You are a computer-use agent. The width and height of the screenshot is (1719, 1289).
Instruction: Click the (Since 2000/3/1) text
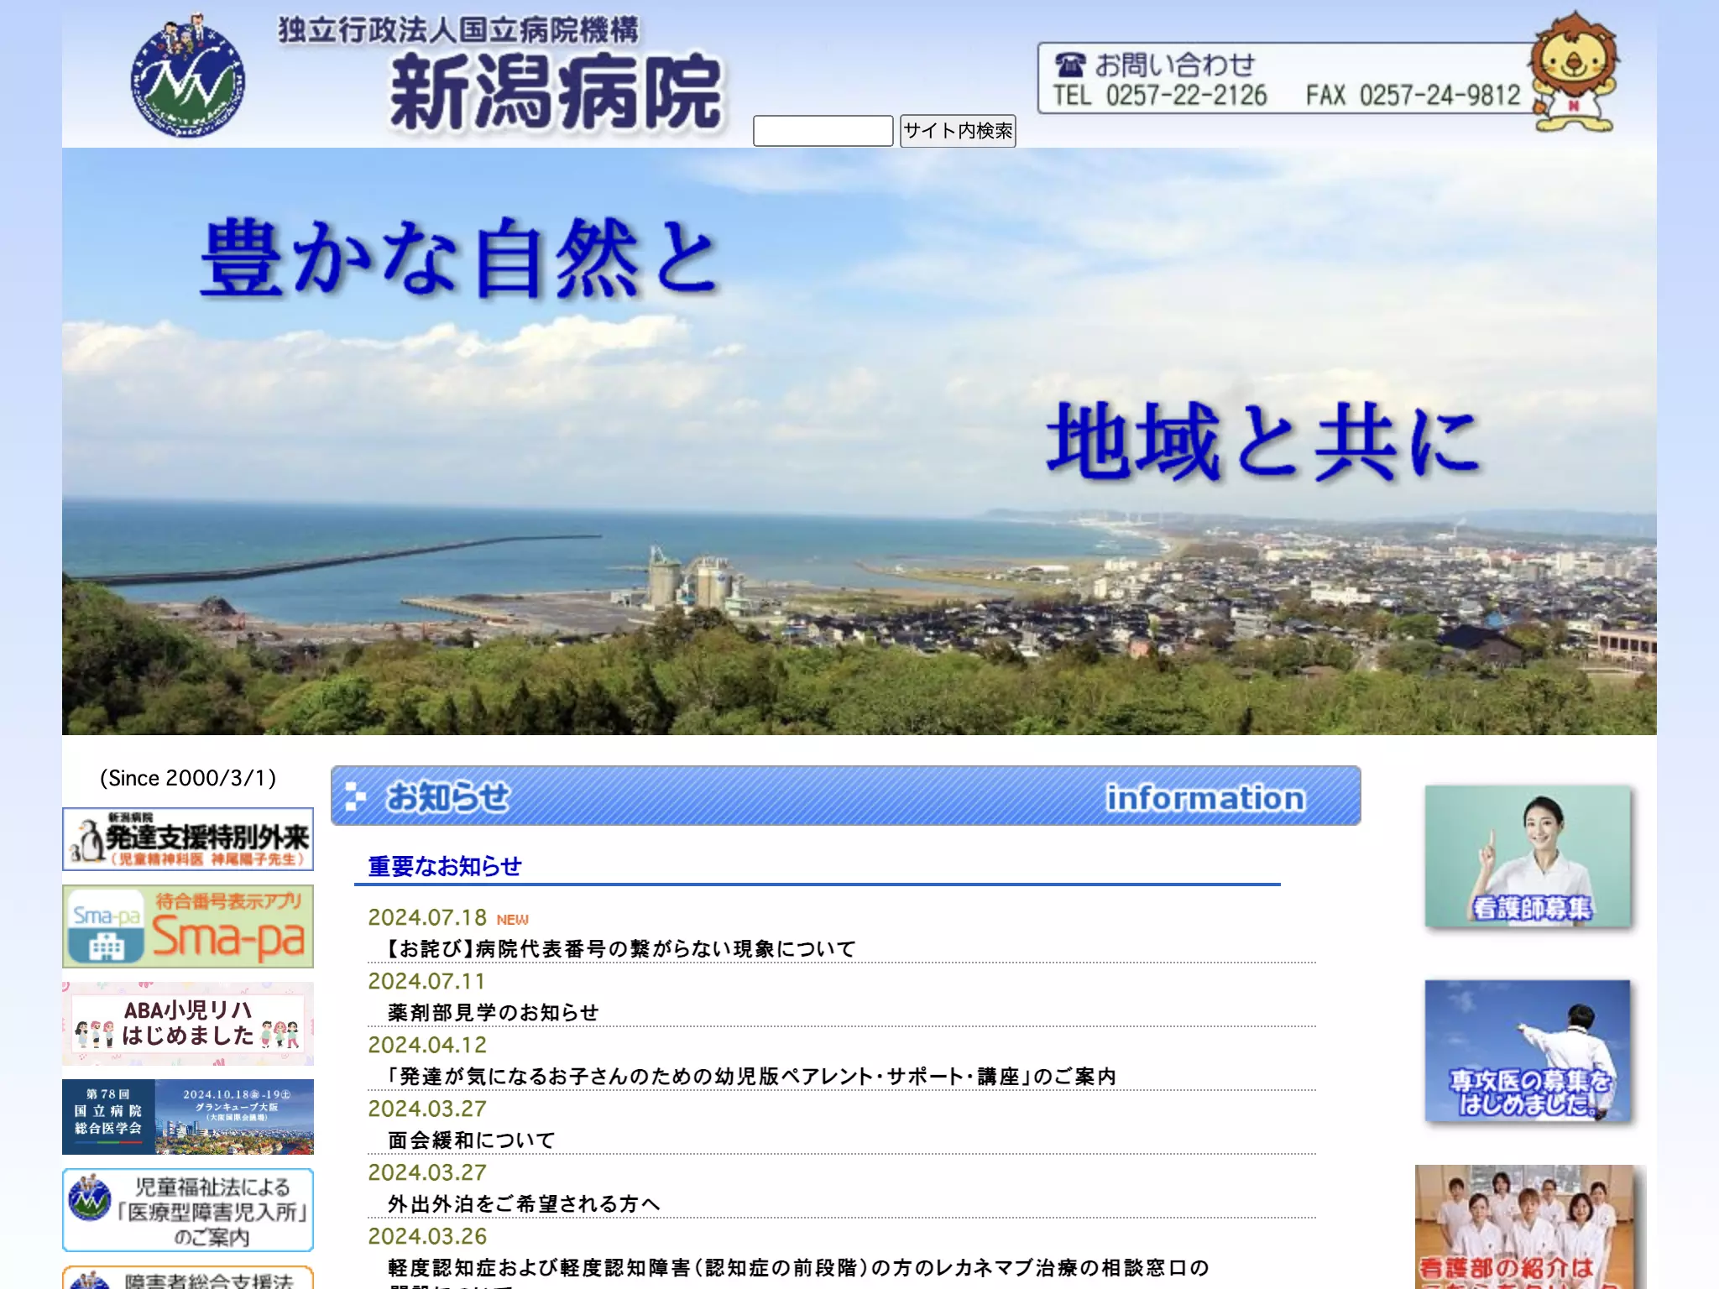point(188,778)
